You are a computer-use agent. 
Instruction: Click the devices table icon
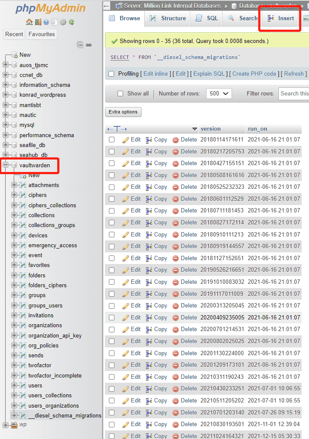pos(23,235)
